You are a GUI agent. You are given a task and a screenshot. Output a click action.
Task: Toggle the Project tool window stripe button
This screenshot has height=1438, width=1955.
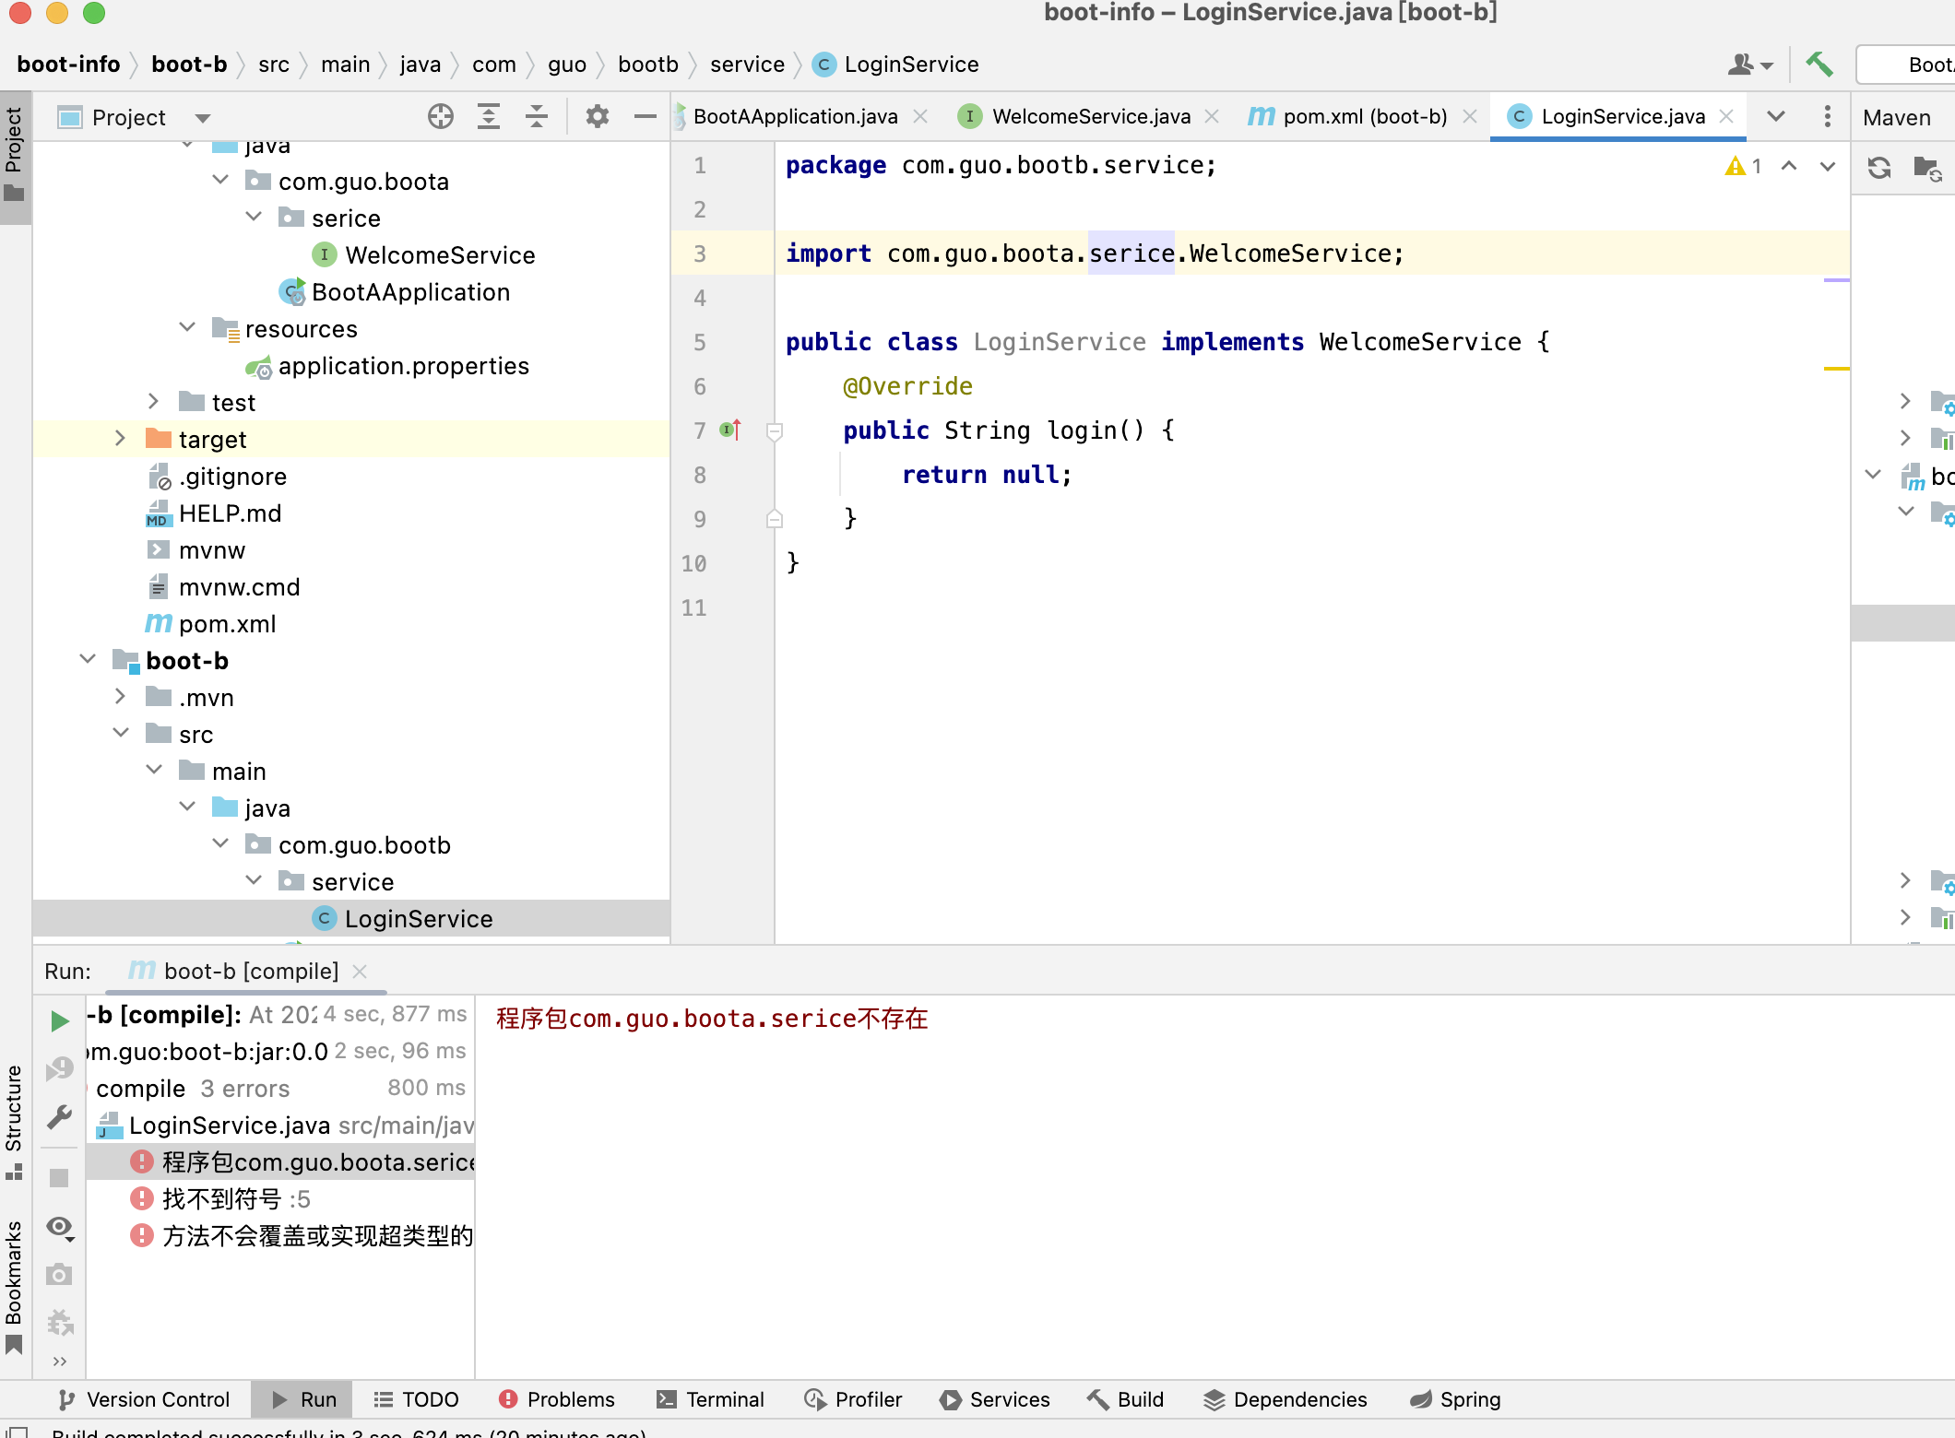coord(14,154)
